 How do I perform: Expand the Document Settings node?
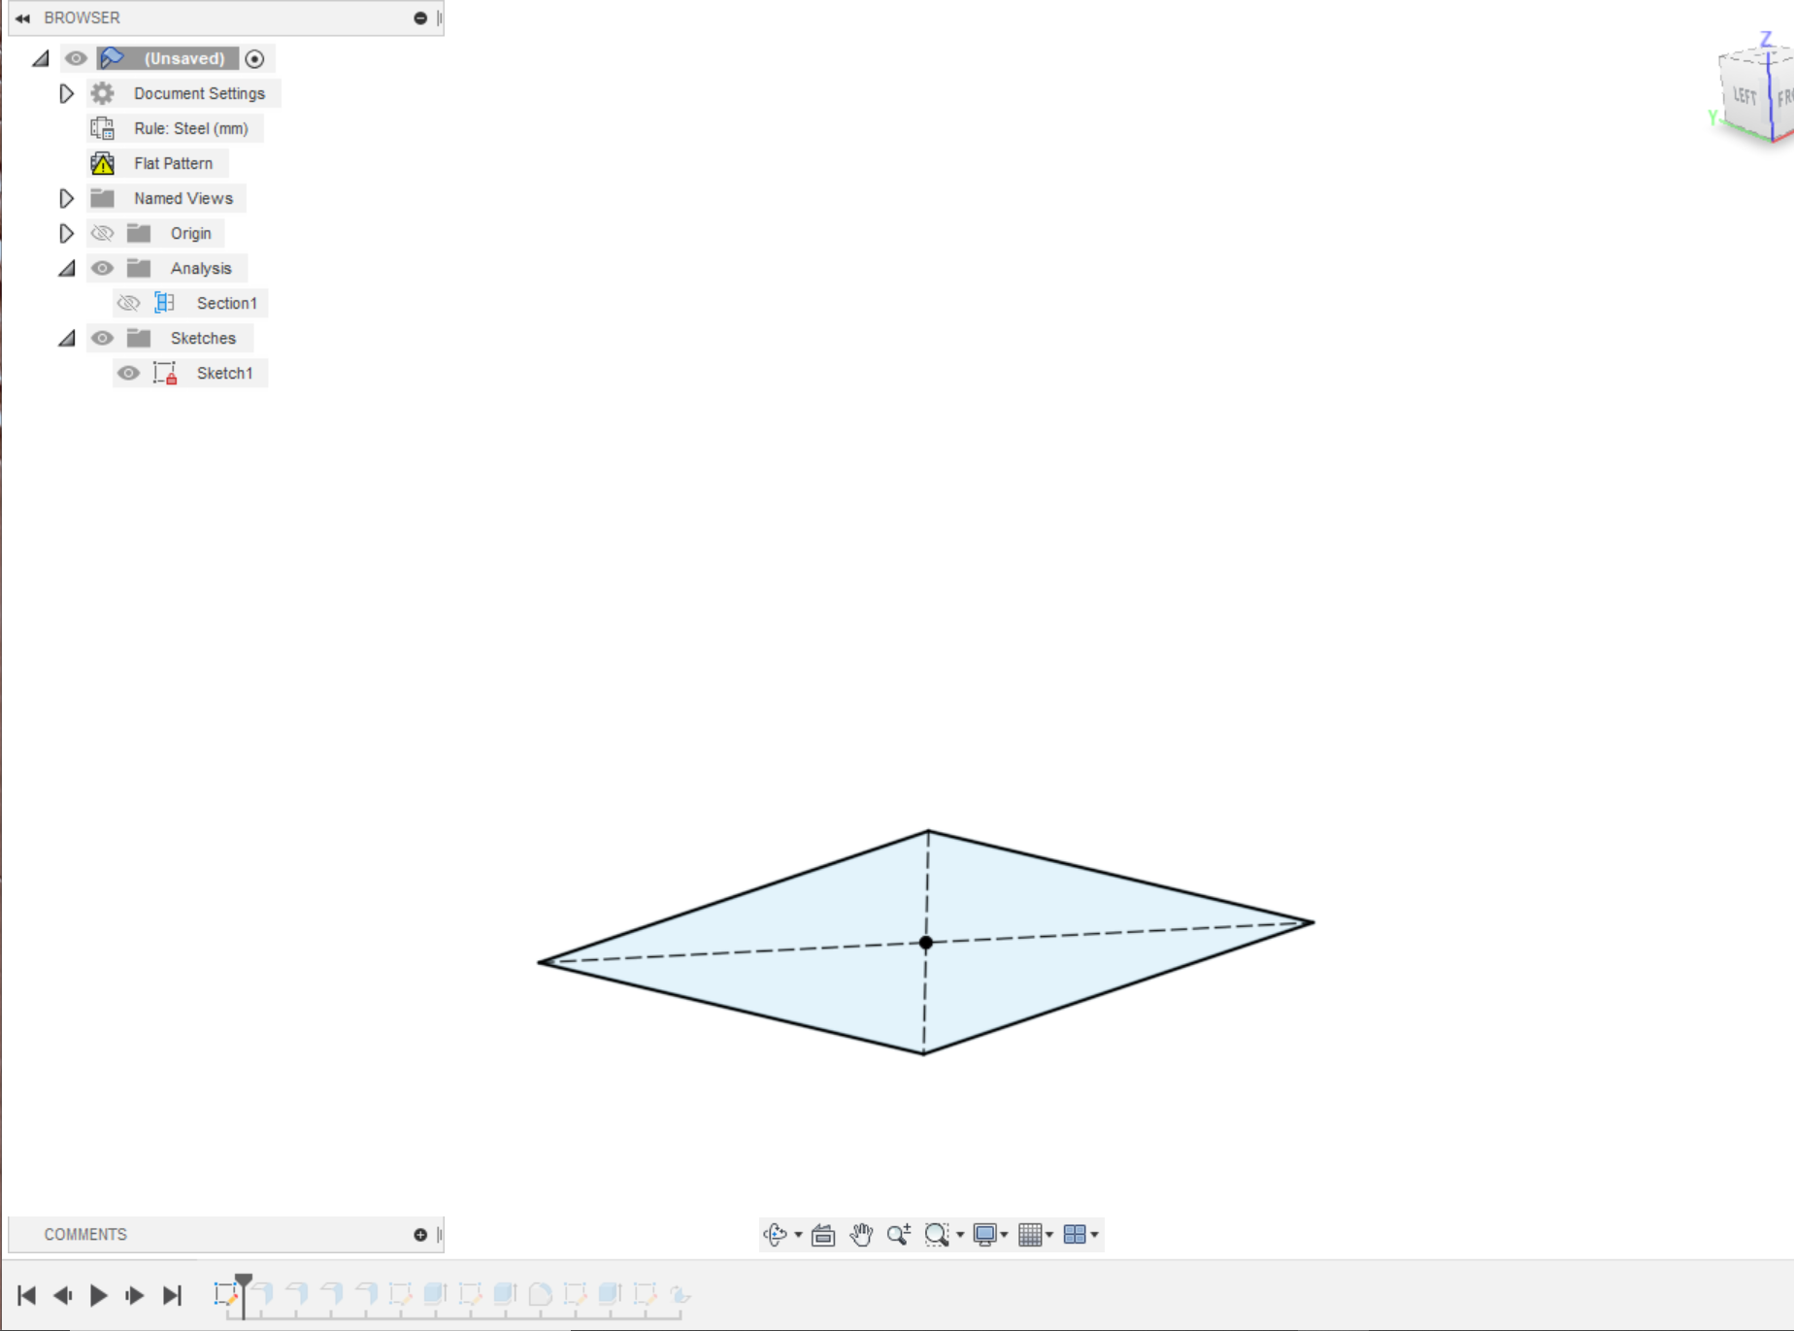coord(66,93)
